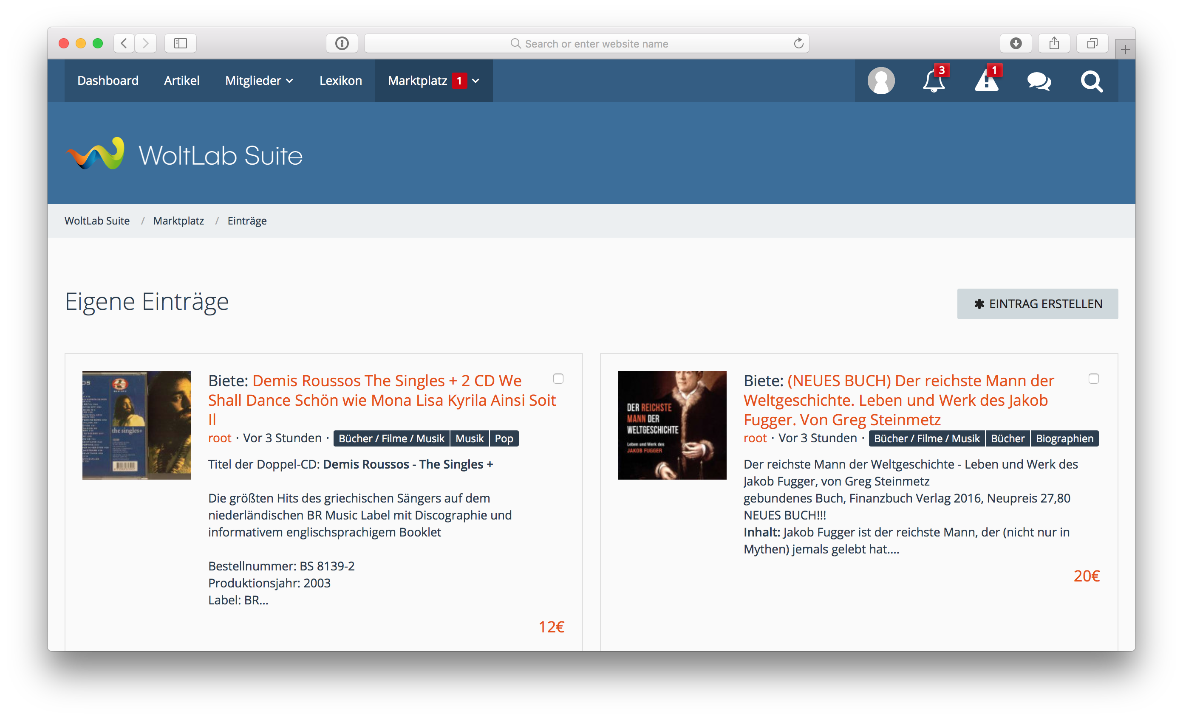Screen dimensions: 1183x719
Task: Reload the page with refresh icon
Action: (x=798, y=44)
